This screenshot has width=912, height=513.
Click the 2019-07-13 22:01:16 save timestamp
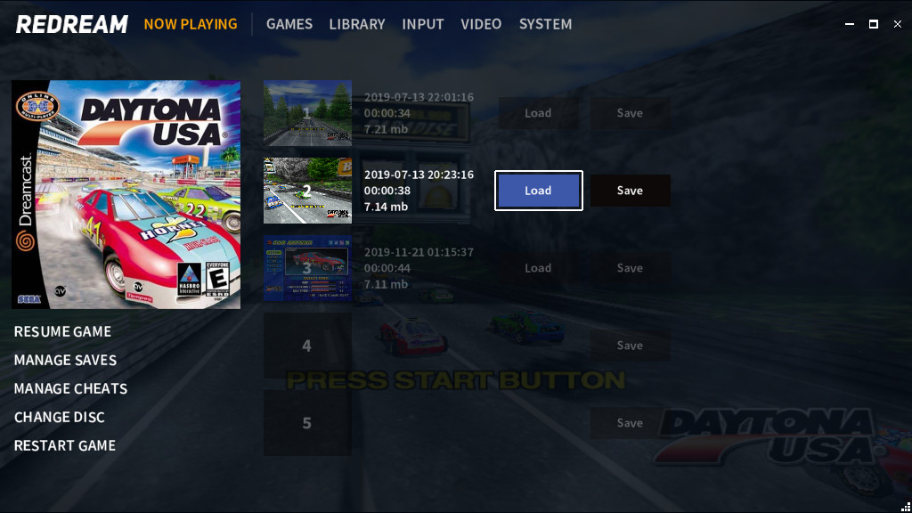pos(419,97)
